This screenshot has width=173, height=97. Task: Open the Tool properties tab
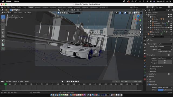pyautogui.click(x=145, y=41)
